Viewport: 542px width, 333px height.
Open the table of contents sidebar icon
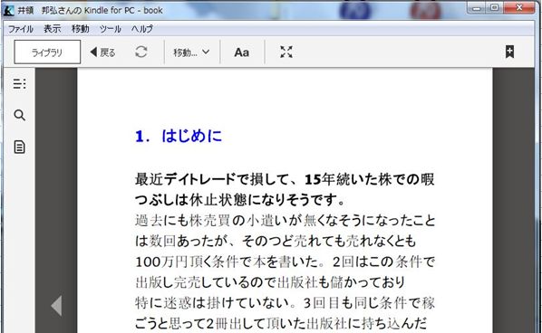pyautogui.click(x=19, y=83)
